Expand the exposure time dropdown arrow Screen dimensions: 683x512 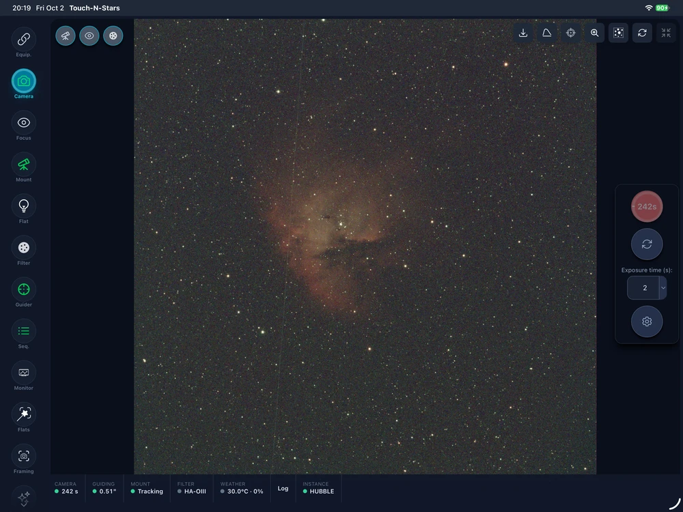663,288
